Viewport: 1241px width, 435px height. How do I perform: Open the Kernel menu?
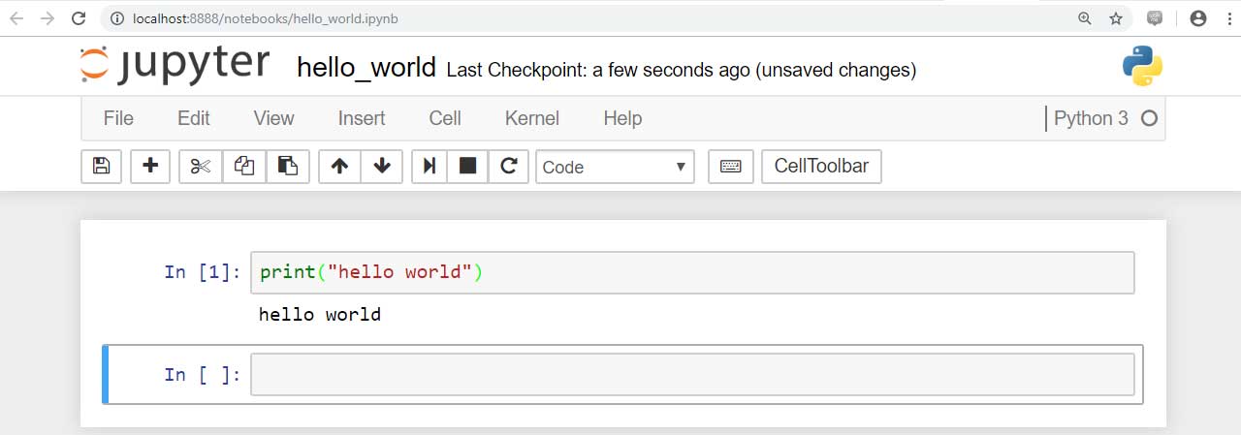click(x=532, y=118)
